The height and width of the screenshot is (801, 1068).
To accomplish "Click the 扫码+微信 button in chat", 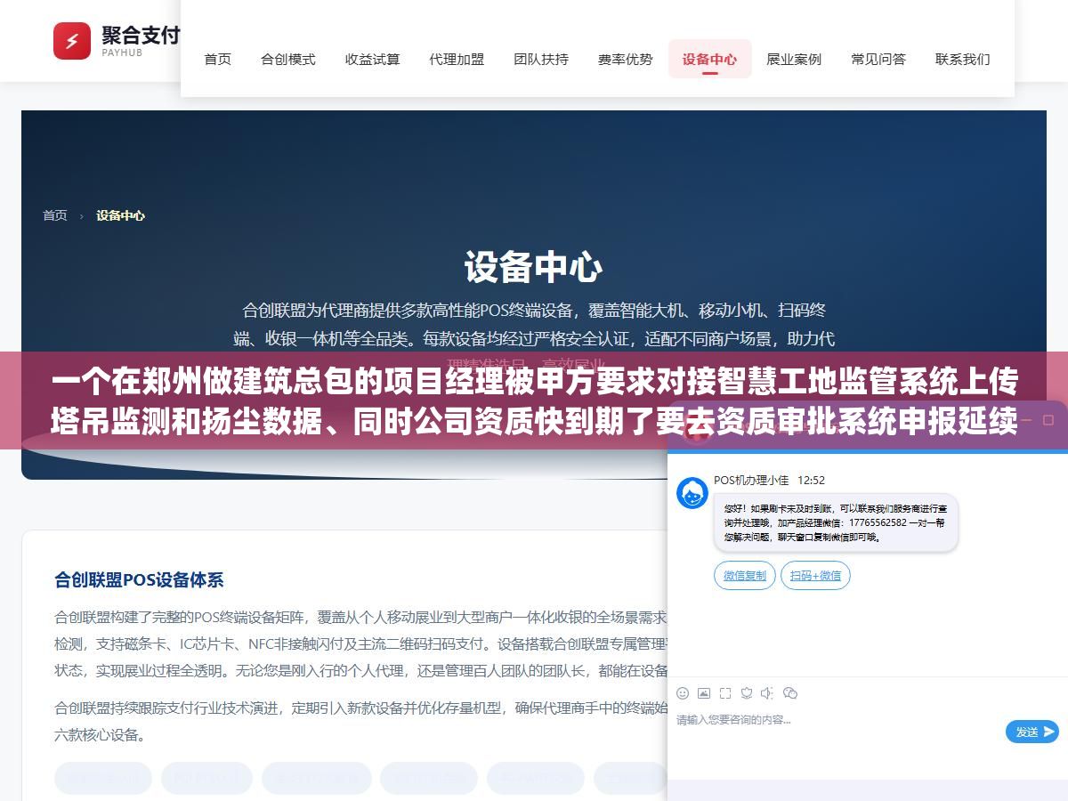I will (816, 576).
